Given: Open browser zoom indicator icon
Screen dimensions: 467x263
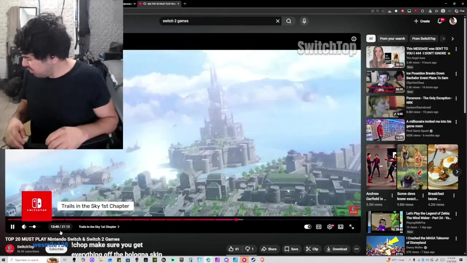Looking at the screenshot, I should click(378, 11).
